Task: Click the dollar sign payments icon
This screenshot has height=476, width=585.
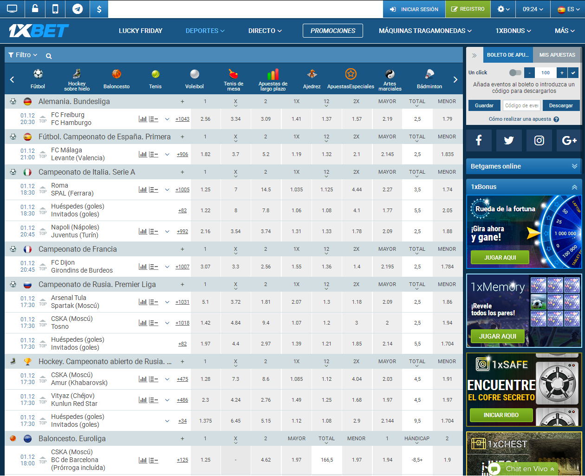Action: click(x=99, y=9)
